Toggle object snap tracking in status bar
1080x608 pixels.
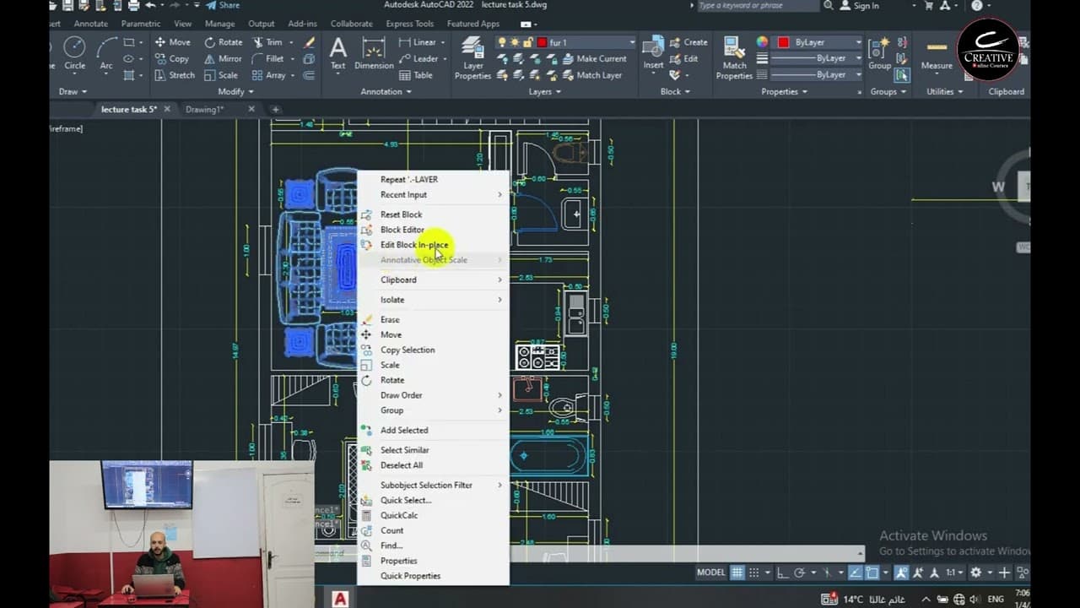(856, 573)
